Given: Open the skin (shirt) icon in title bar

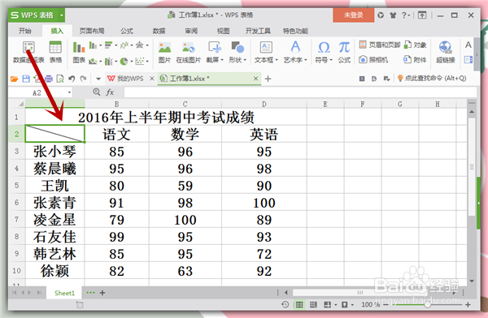Looking at the screenshot, I should tap(393, 15).
